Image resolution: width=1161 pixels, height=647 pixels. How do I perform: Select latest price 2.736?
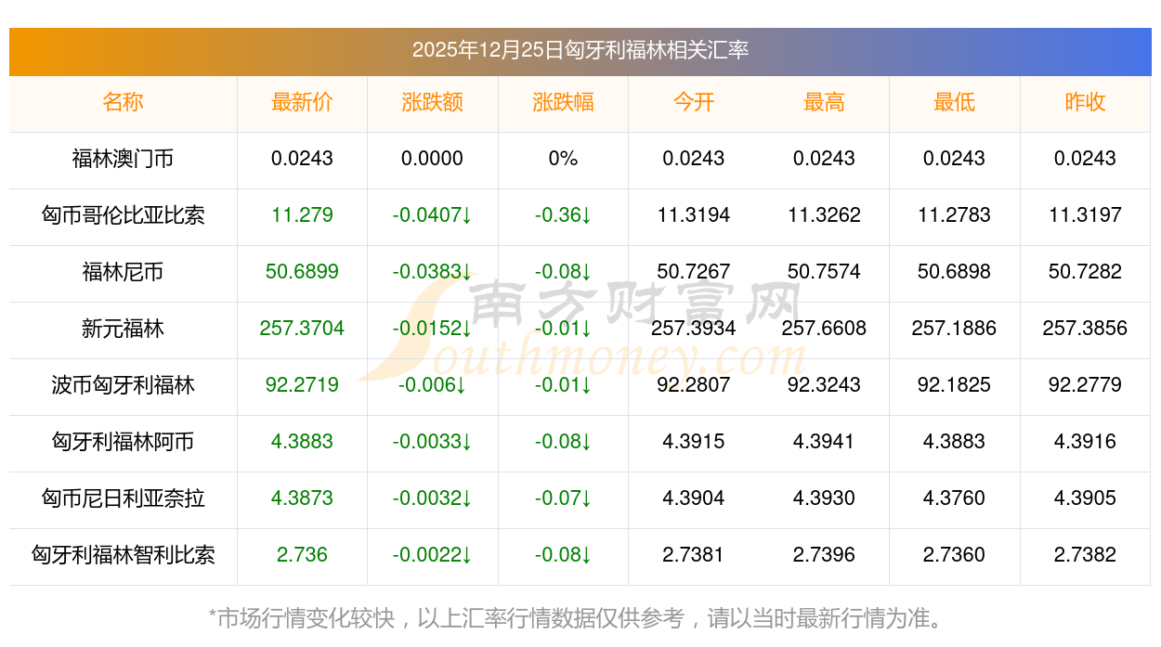click(x=302, y=555)
